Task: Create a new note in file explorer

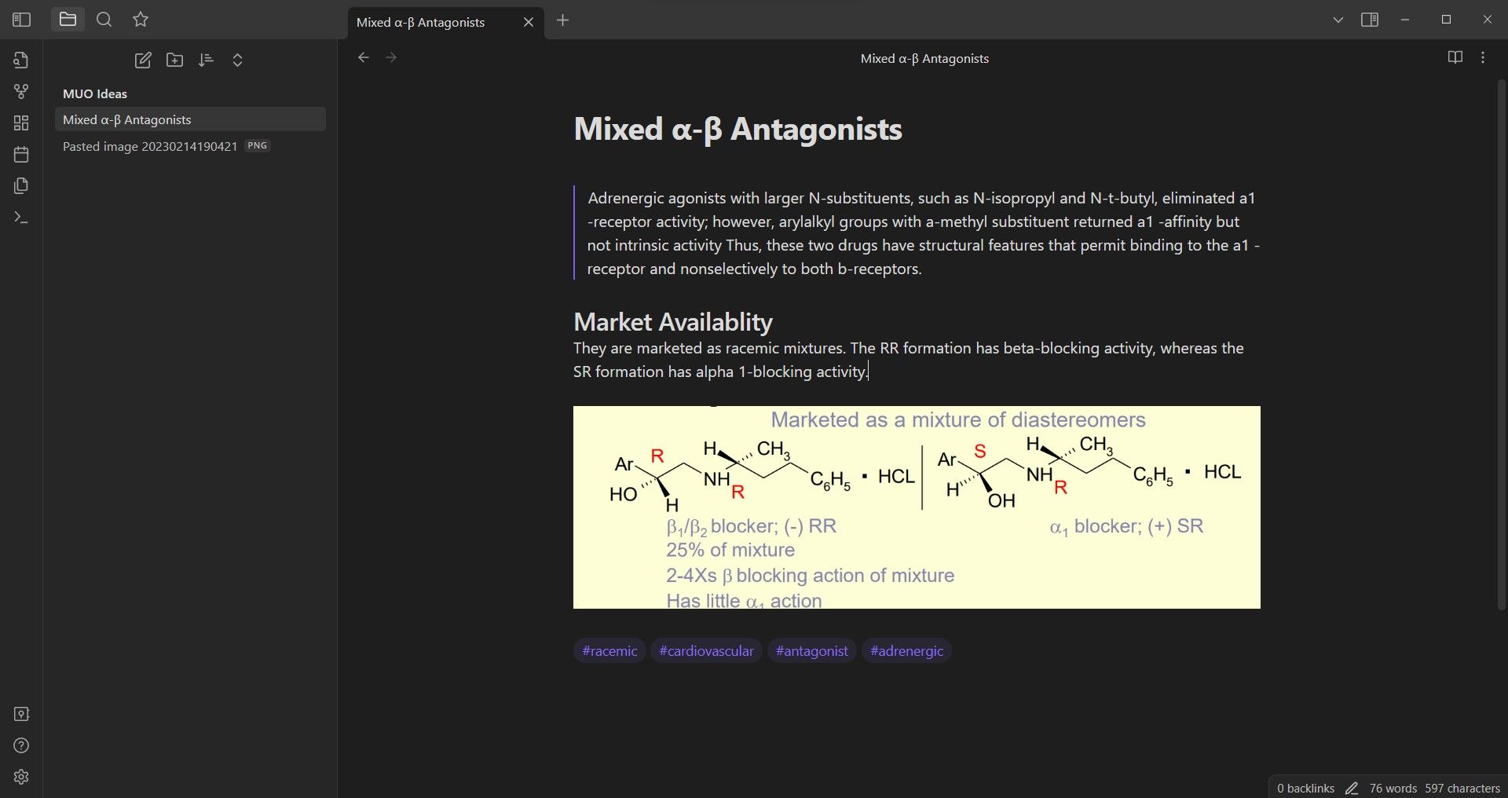Action: tap(143, 60)
